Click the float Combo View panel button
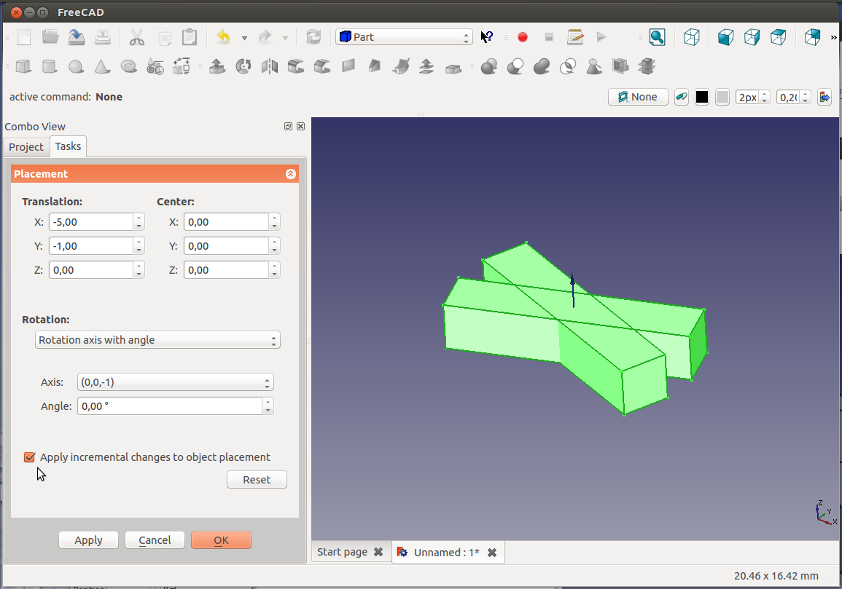Image resolution: width=842 pixels, height=589 pixels. (x=289, y=127)
